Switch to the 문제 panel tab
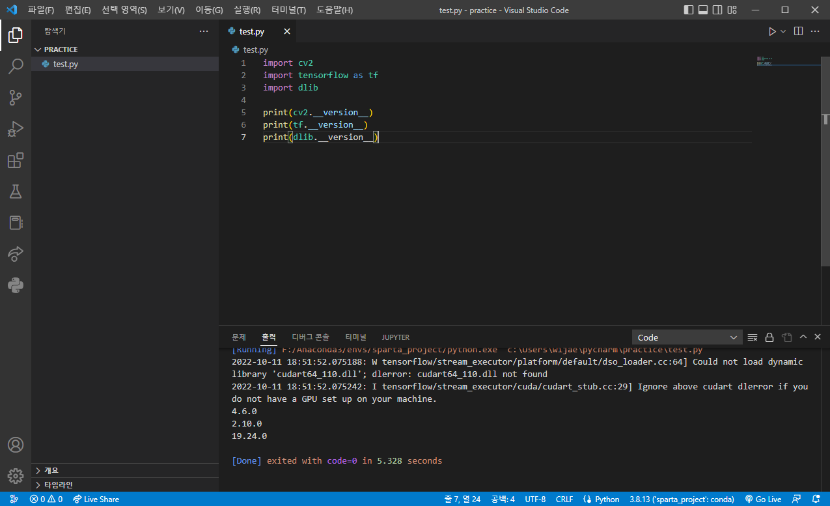This screenshot has height=506, width=830. (x=239, y=337)
